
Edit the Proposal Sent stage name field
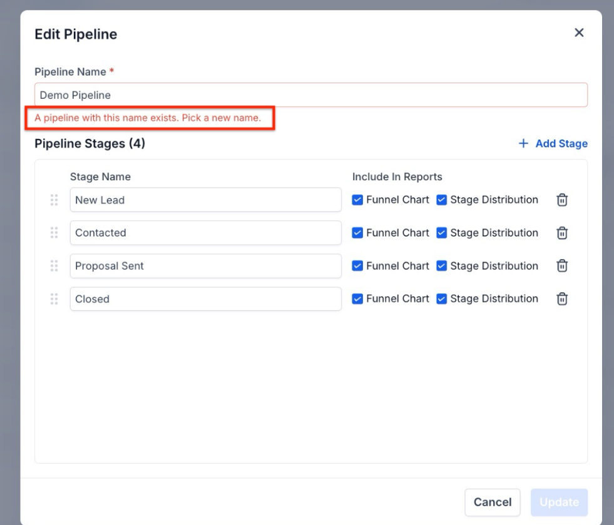tap(205, 266)
